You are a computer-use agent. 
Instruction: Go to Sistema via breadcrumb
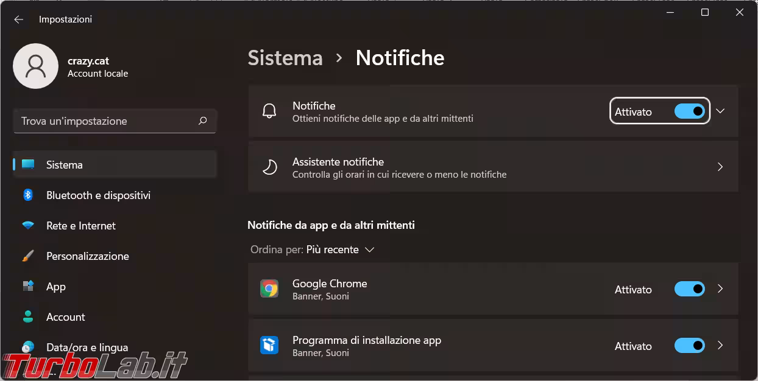285,58
